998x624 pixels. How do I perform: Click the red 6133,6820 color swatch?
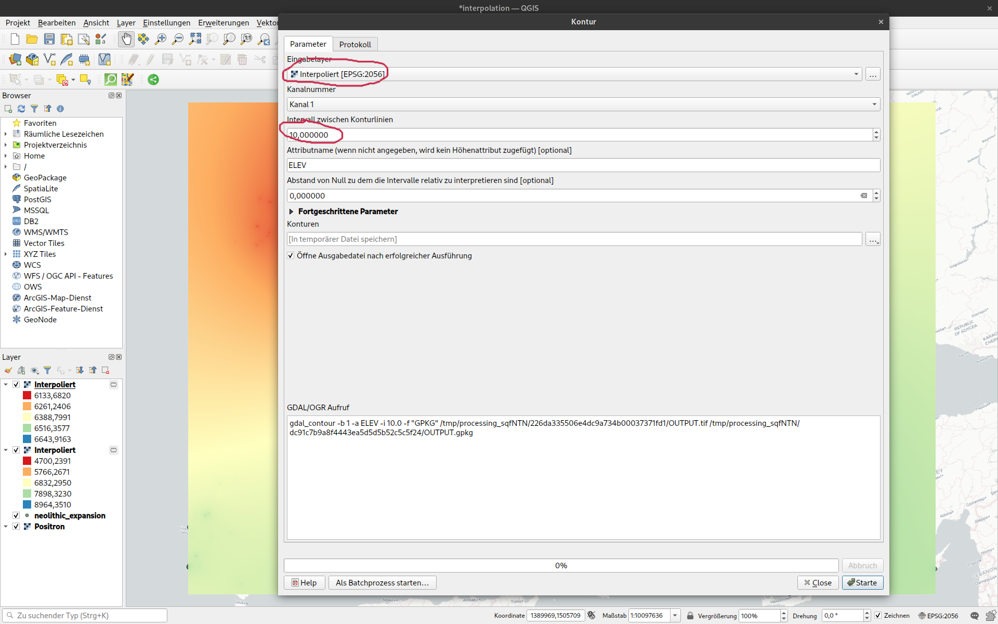click(x=27, y=395)
